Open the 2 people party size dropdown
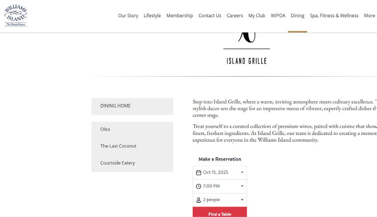The height and width of the screenshot is (217, 377). coord(220,200)
